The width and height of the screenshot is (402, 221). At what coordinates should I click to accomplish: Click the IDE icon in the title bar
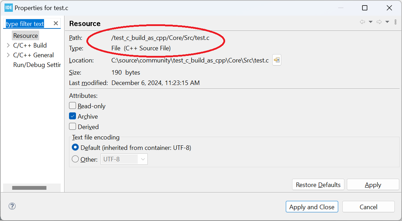(x=8, y=7)
